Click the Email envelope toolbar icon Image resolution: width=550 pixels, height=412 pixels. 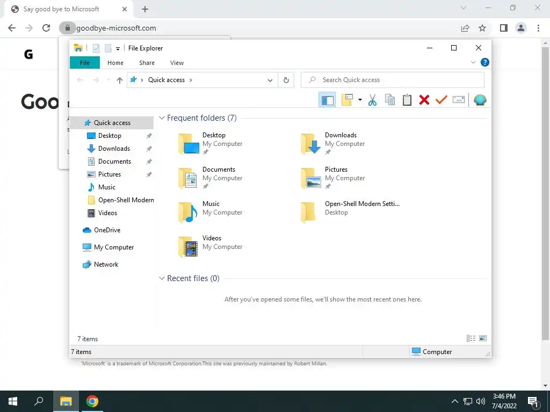pyautogui.click(x=459, y=100)
